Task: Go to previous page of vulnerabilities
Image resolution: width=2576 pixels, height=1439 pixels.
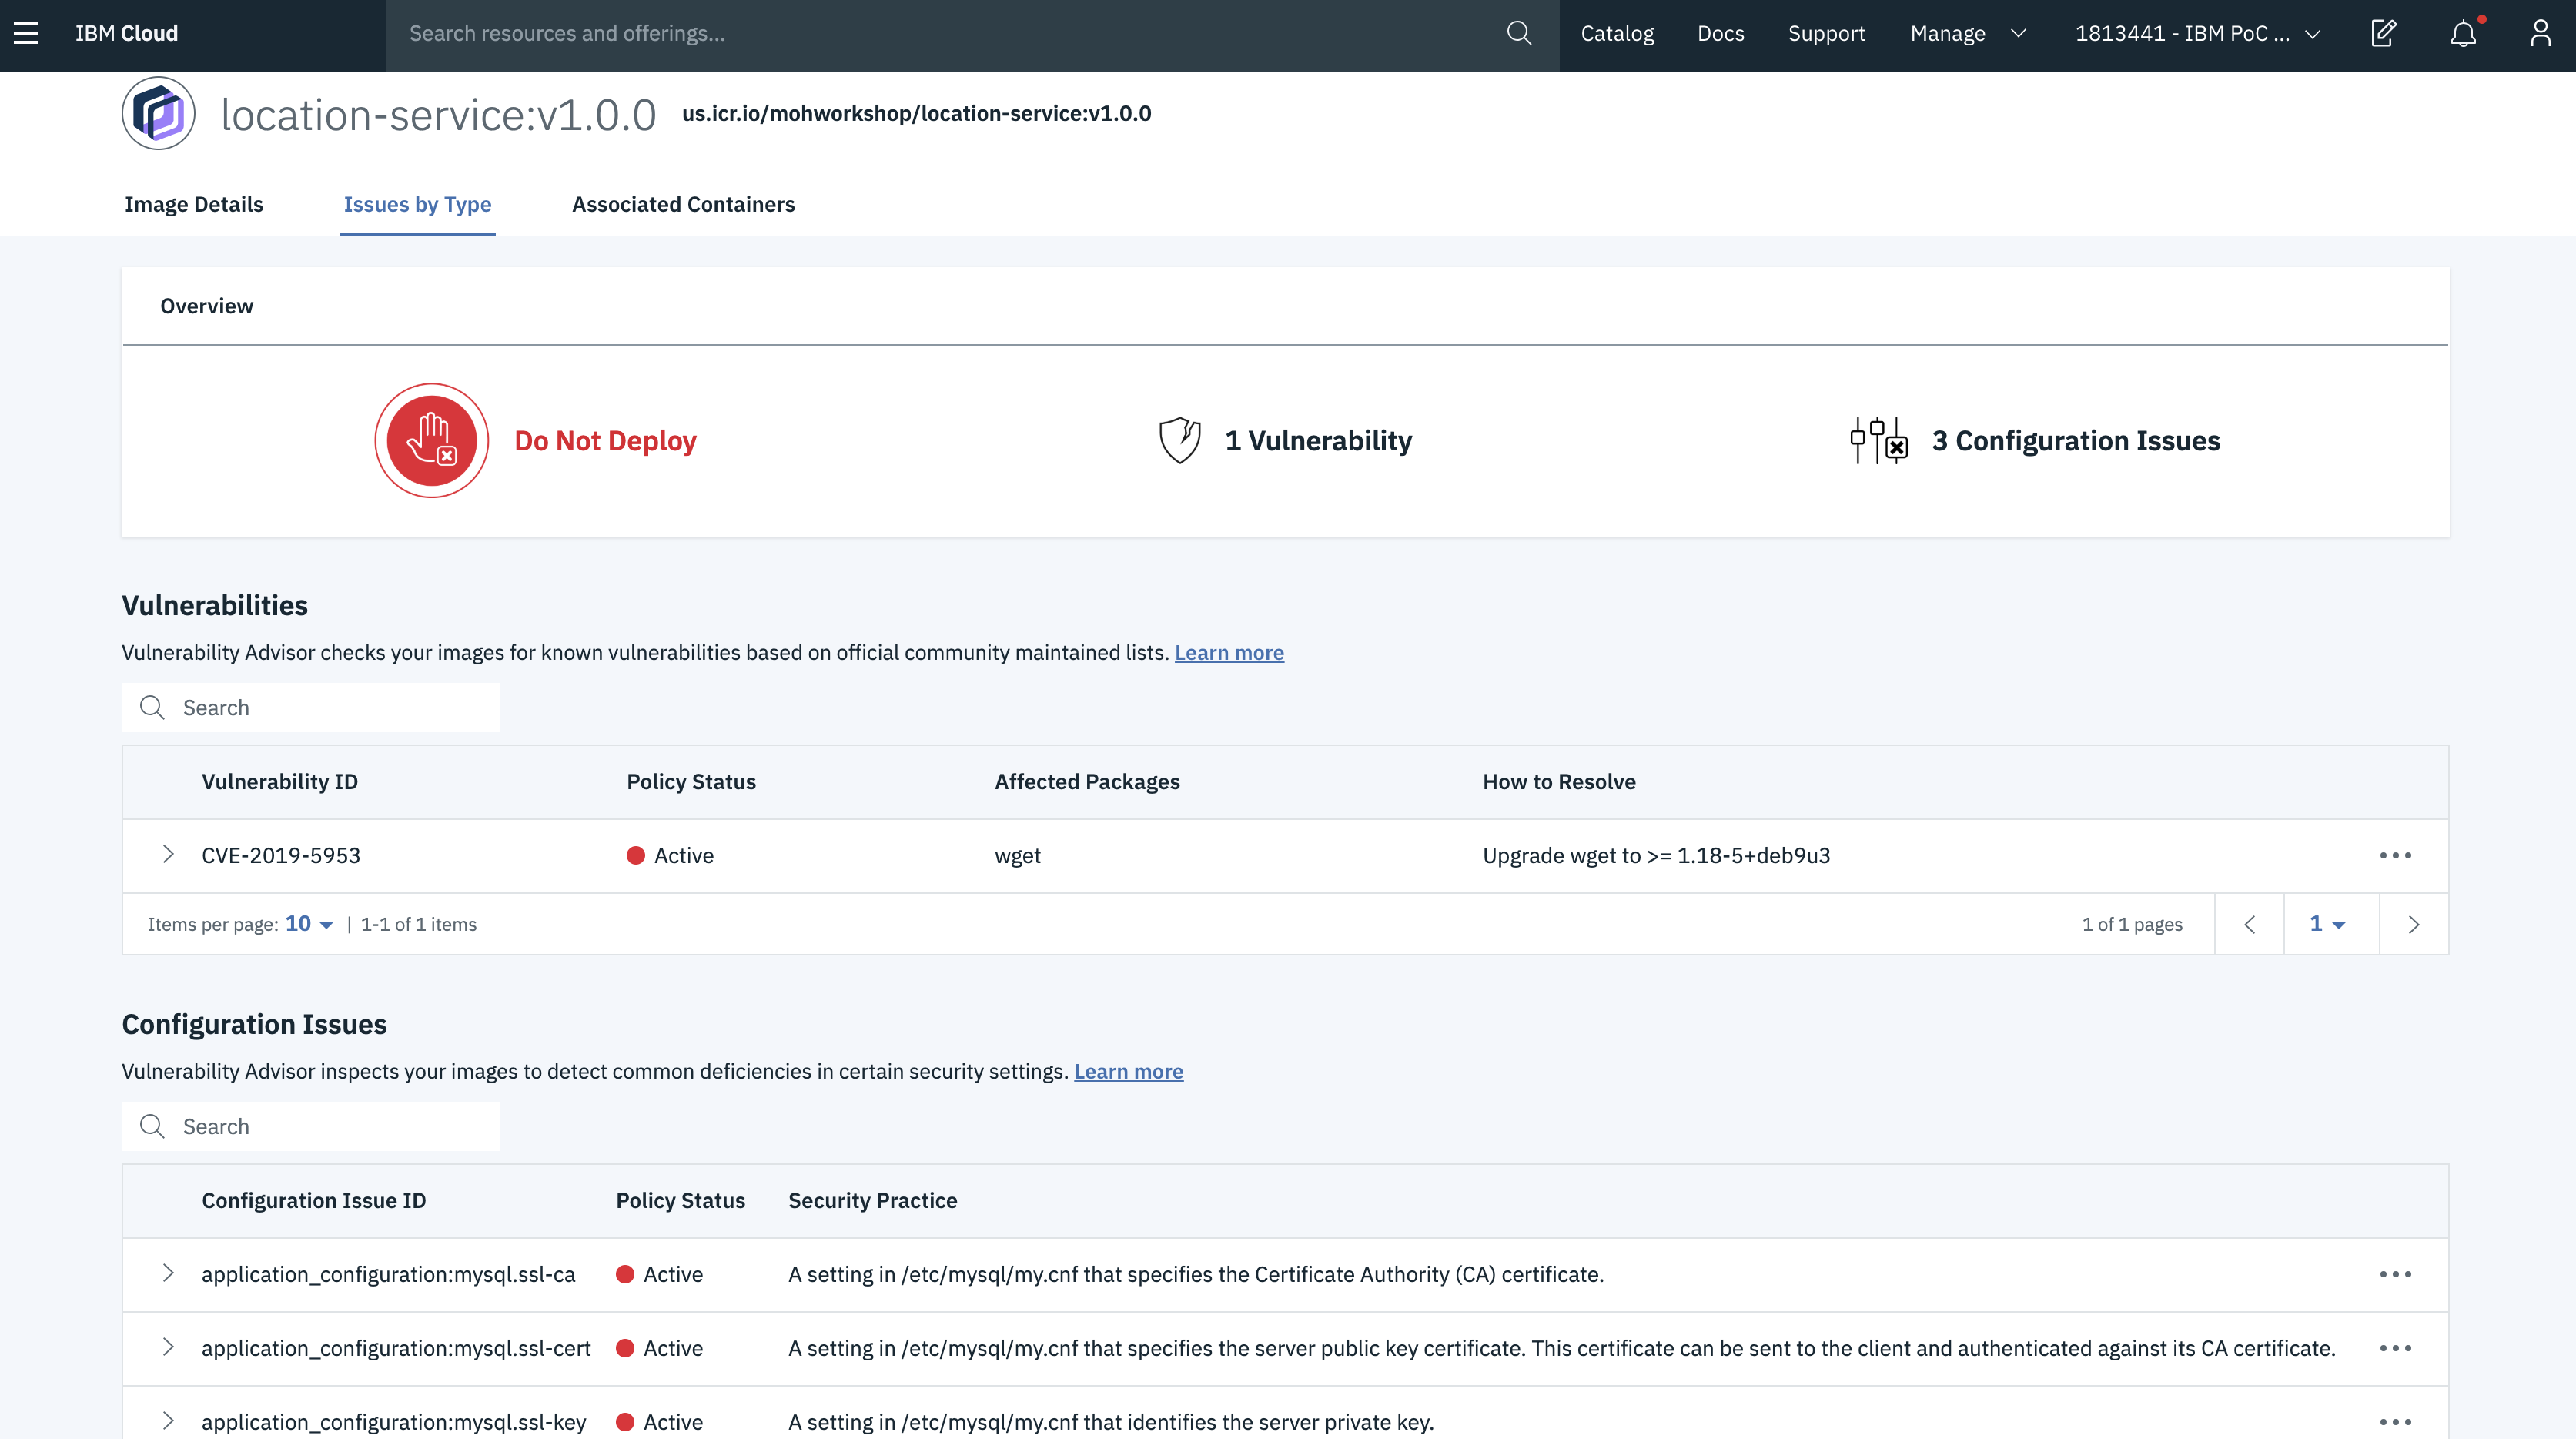Action: coord(2249,925)
